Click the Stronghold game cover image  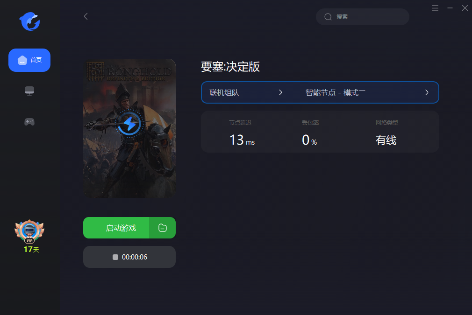pos(129,128)
